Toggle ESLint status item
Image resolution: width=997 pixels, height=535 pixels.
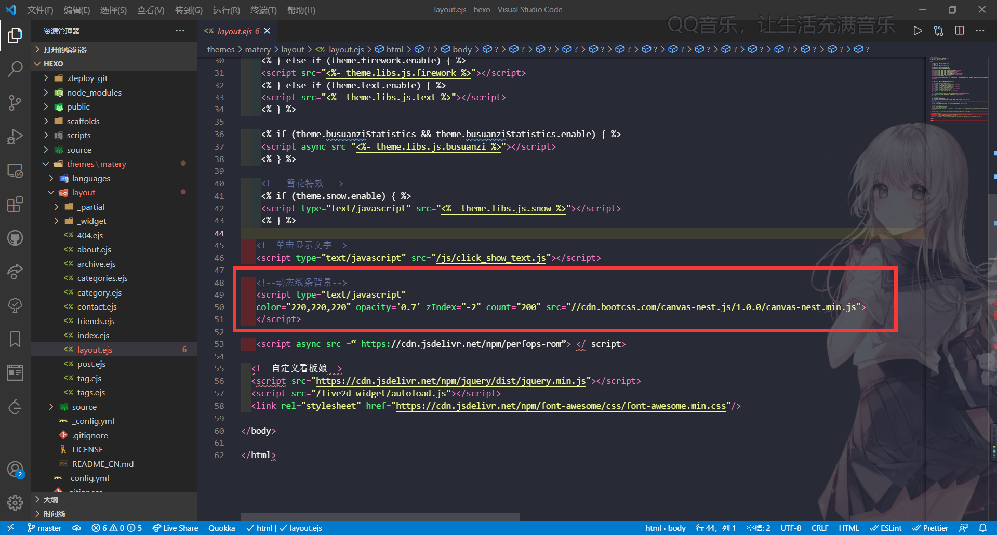click(x=886, y=528)
